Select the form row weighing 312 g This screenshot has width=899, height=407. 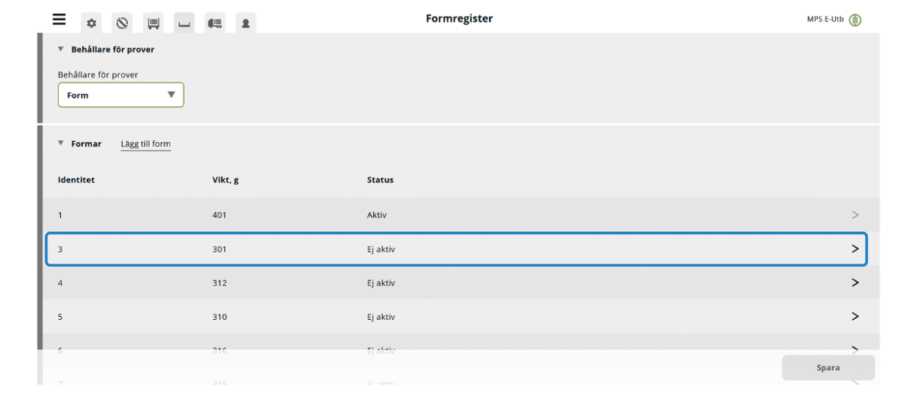coord(461,283)
